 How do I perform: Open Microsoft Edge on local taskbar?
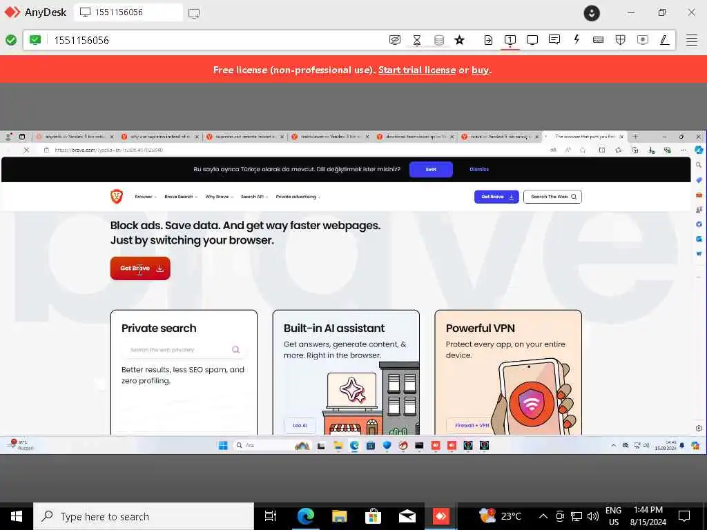pos(305,516)
